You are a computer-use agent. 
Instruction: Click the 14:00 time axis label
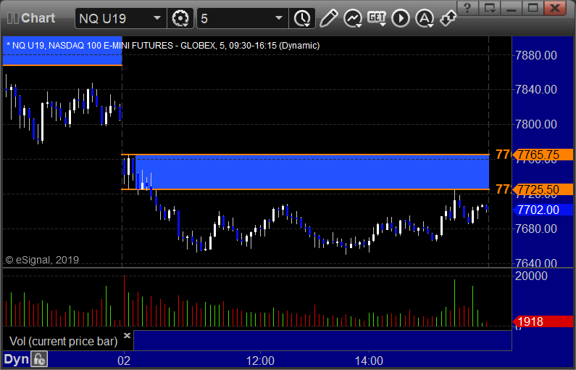[370, 361]
